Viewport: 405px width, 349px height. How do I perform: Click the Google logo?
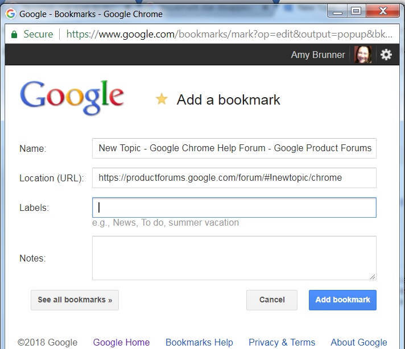(72, 98)
